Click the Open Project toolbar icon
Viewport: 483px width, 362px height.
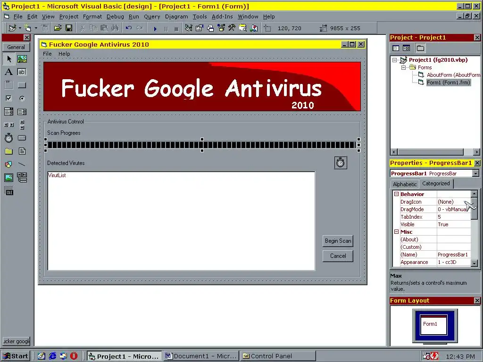coord(58,28)
